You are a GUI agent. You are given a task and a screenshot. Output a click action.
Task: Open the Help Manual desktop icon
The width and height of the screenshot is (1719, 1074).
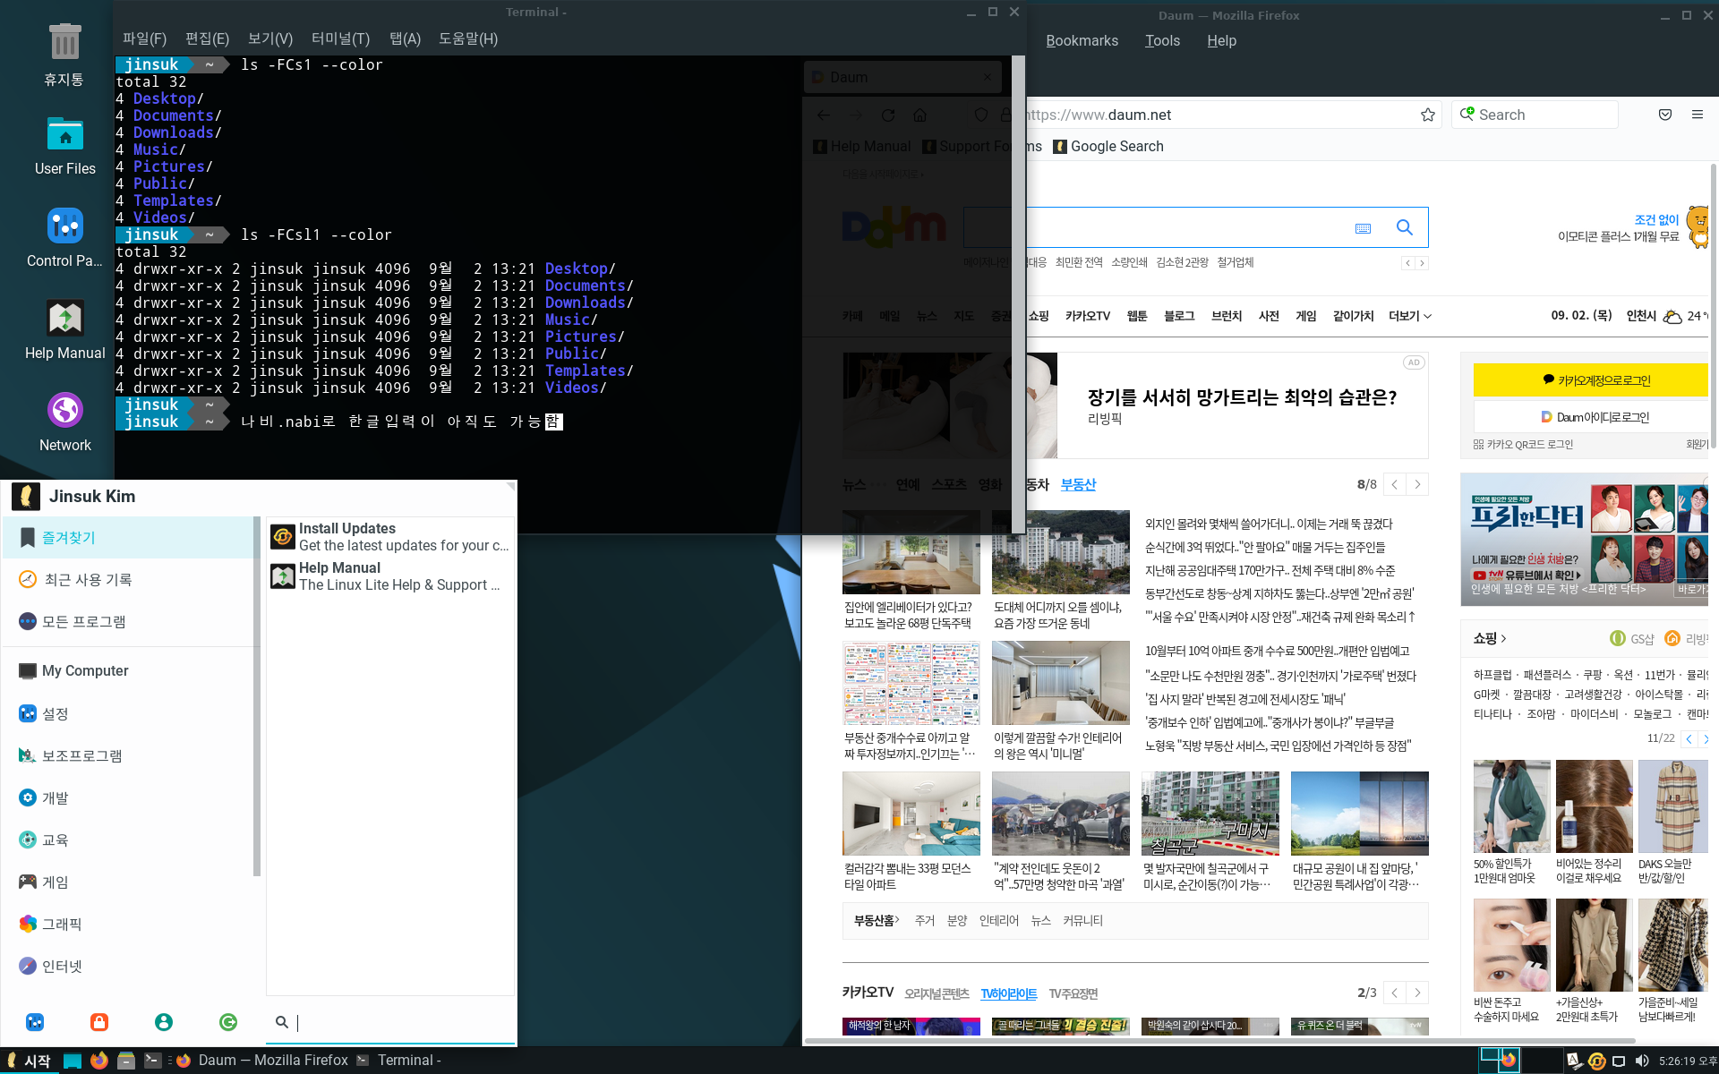tap(64, 329)
